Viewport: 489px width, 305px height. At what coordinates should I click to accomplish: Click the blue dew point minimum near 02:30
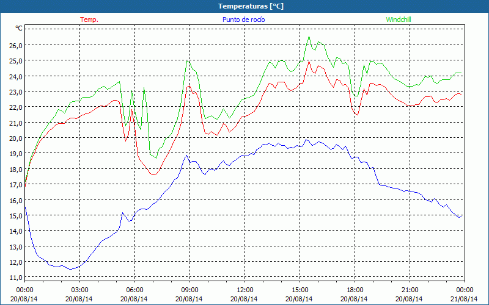pyautogui.click(x=71, y=269)
